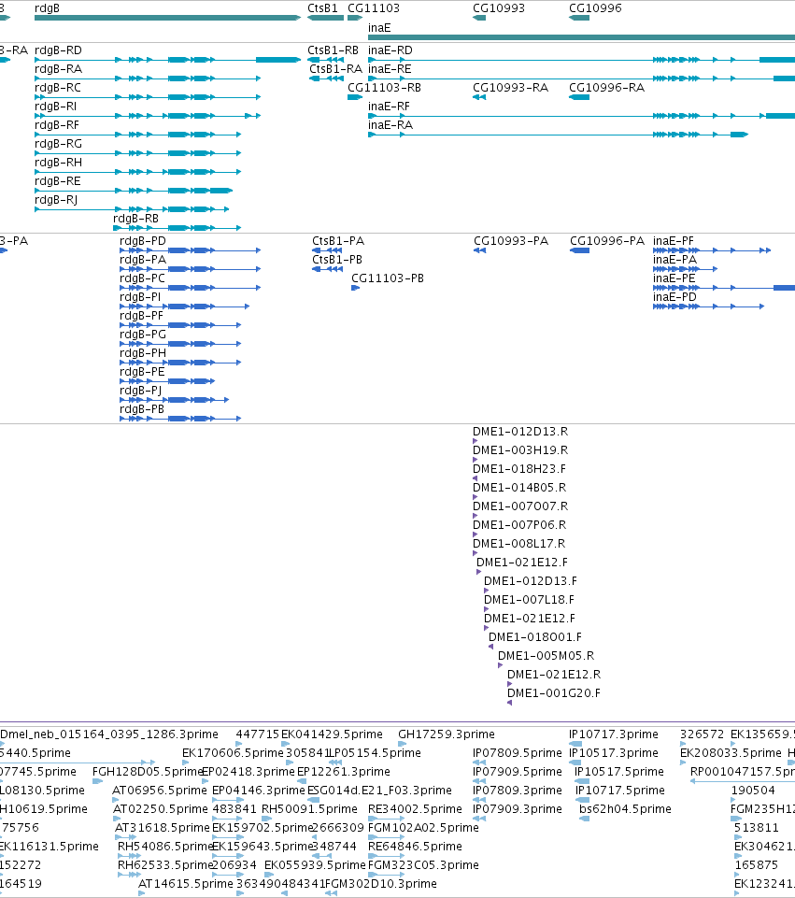Click the CG10996-PA protein label
This screenshot has width=795, height=898.
click(x=607, y=240)
